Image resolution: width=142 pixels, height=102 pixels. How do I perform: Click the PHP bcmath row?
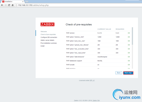click(99, 65)
